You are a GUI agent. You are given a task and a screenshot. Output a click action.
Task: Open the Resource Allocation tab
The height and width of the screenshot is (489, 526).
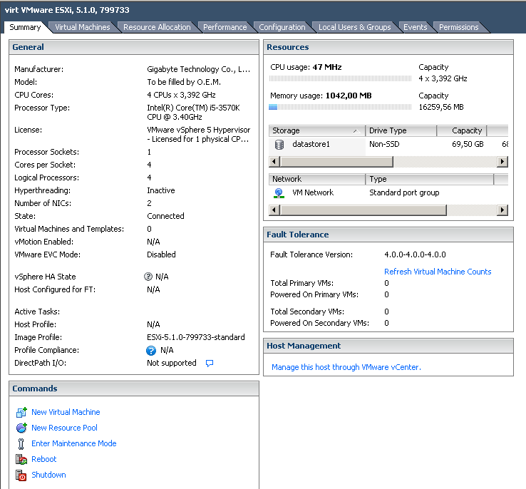point(157,27)
